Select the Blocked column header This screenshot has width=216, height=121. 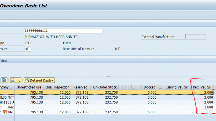point(149,87)
